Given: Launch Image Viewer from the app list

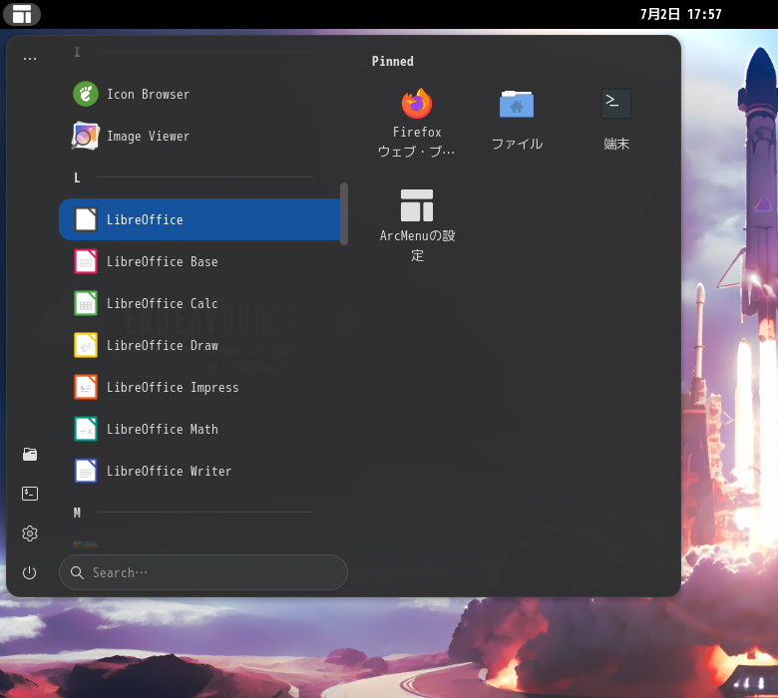Looking at the screenshot, I should [199, 136].
